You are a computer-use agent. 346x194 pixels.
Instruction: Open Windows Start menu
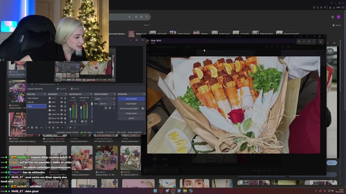pyautogui.click(x=155, y=191)
